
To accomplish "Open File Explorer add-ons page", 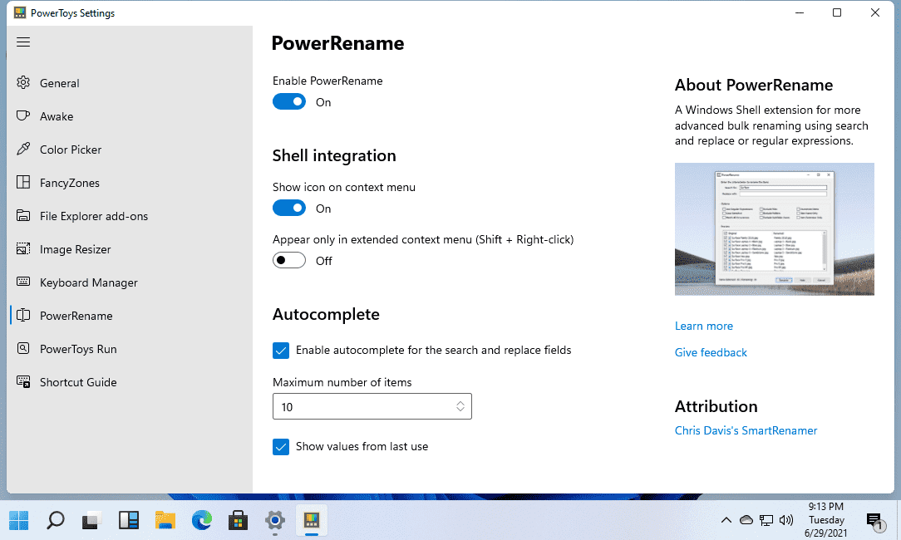I will [94, 217].
